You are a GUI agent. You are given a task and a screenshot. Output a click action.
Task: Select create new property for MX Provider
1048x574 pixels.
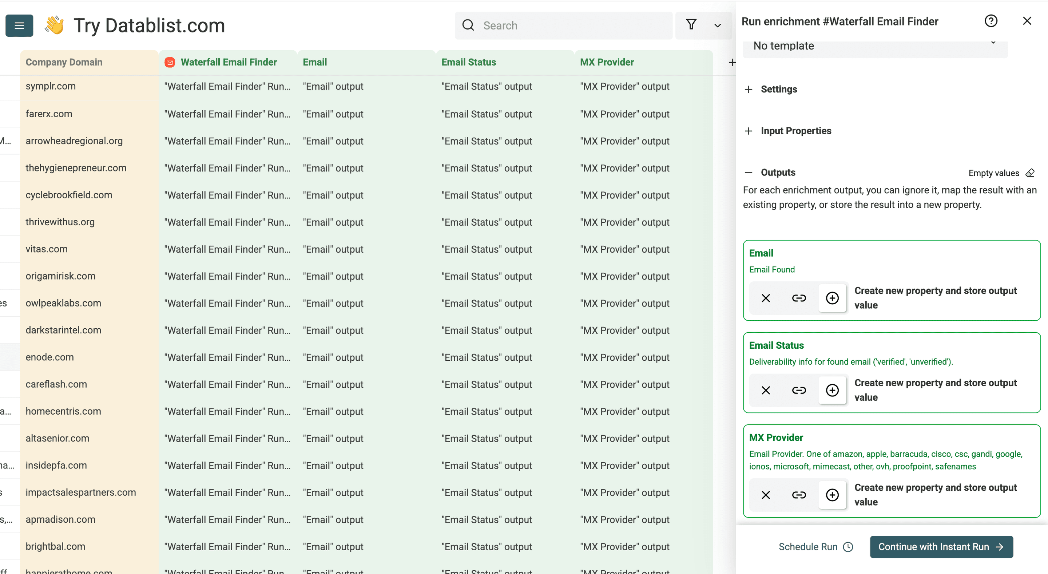pos(832,495)
